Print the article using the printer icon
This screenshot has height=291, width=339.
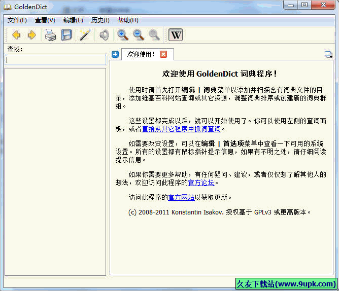tap(50, 35)
